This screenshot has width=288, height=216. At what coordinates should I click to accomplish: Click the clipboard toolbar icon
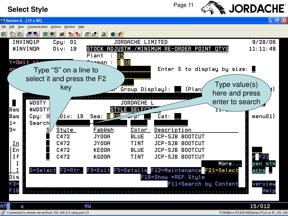103,34
